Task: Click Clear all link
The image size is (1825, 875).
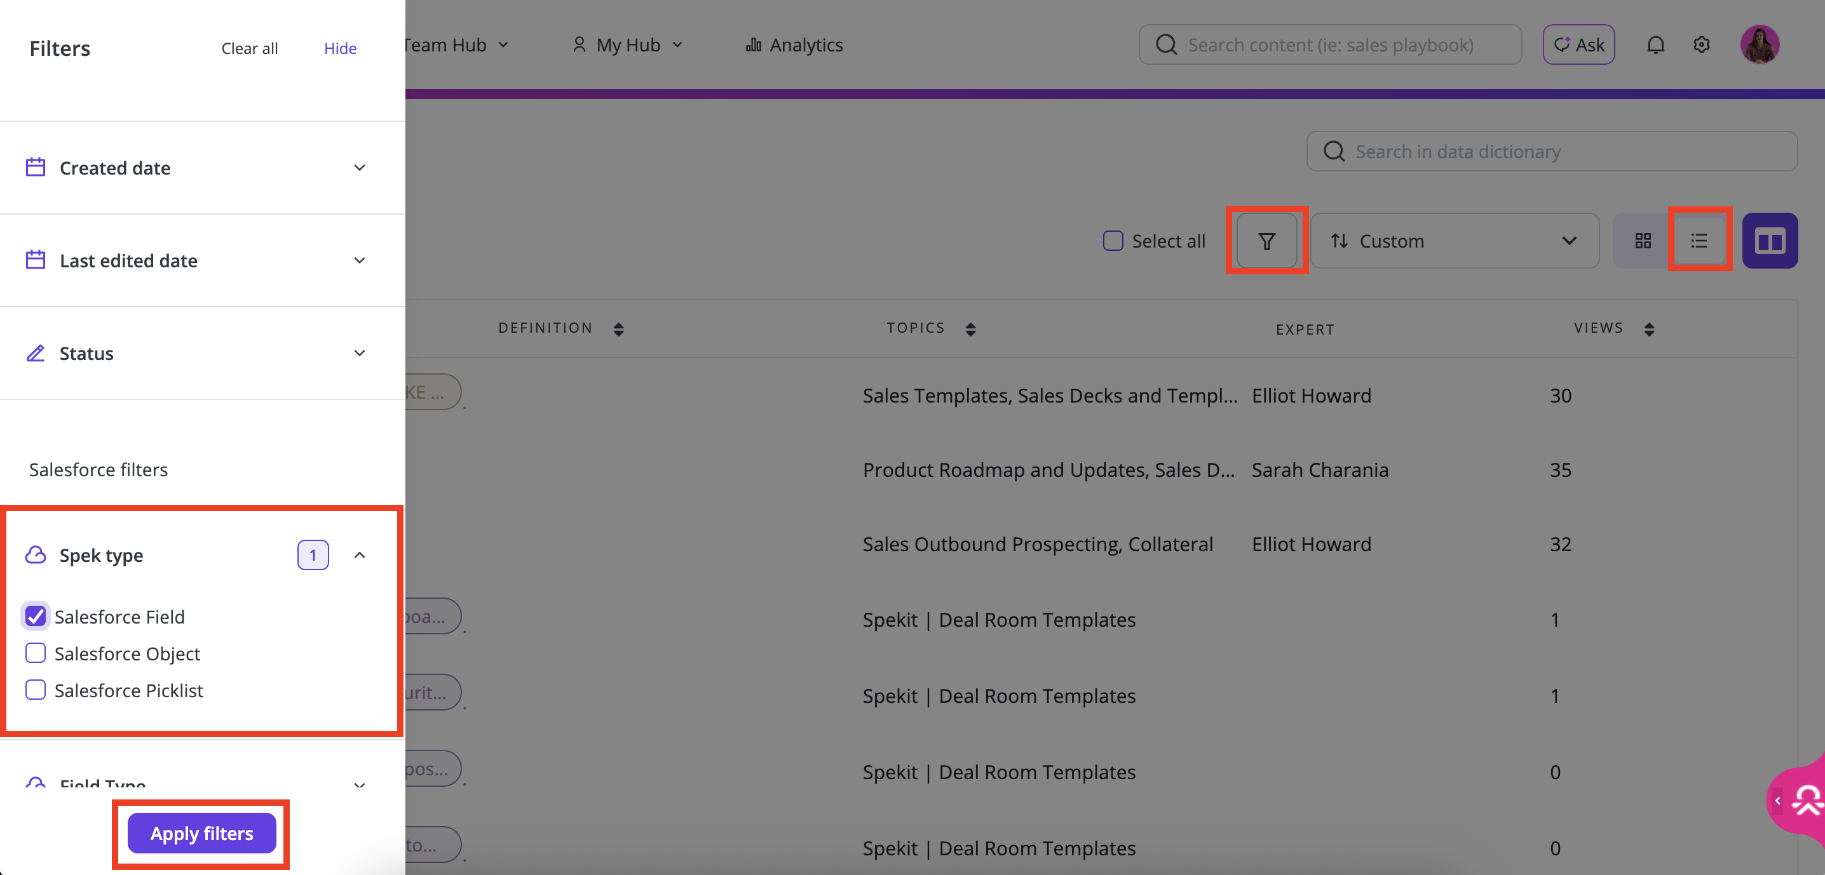Action: (x=249, y=49)
